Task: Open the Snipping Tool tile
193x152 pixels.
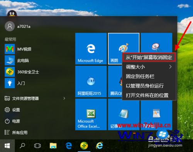Action: pyautogui.click(x=156, y=43)
